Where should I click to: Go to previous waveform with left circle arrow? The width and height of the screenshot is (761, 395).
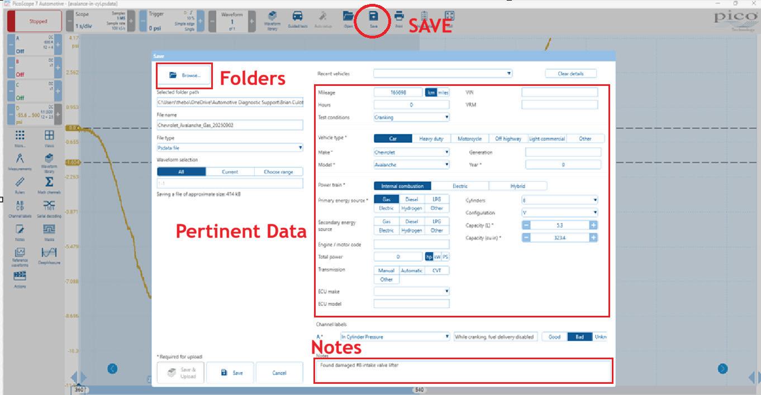(x=112, y=368)
